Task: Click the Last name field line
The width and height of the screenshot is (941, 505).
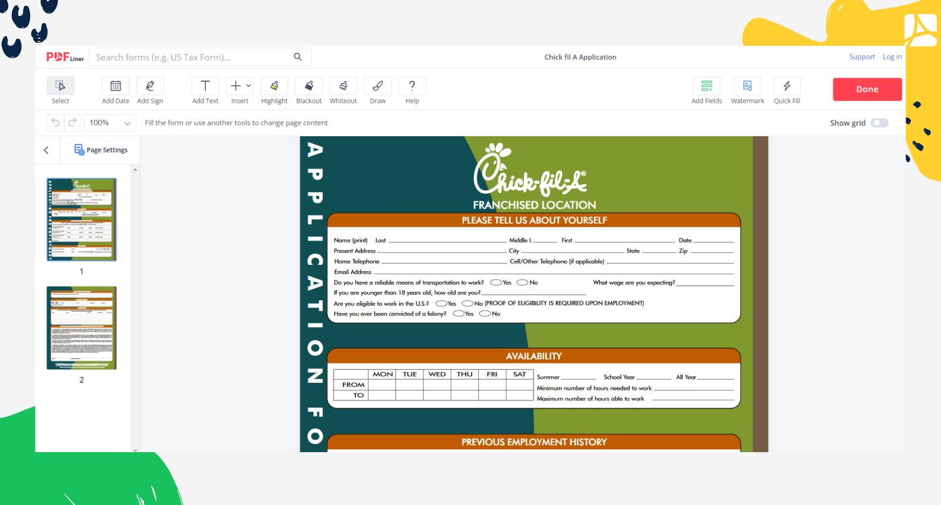Action: click(x=448, y=240)
